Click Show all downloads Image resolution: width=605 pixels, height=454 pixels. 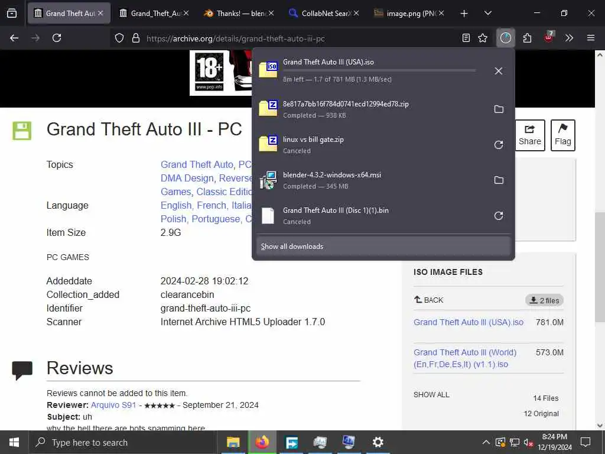coord(383,247)
